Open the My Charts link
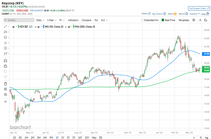The width and height of the screenshot is (211, 139). click(x=159, y=13)
